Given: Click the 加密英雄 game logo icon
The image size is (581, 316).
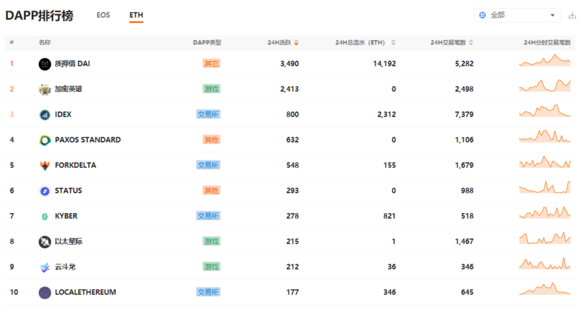Looking at the screenshot, I should pos(45,90).
